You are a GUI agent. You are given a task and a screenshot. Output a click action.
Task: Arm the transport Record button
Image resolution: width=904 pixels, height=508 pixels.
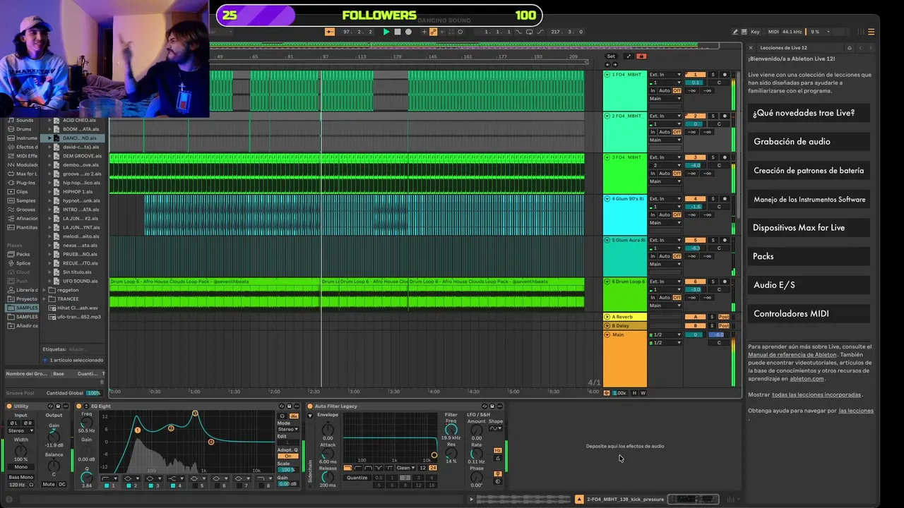408,32
